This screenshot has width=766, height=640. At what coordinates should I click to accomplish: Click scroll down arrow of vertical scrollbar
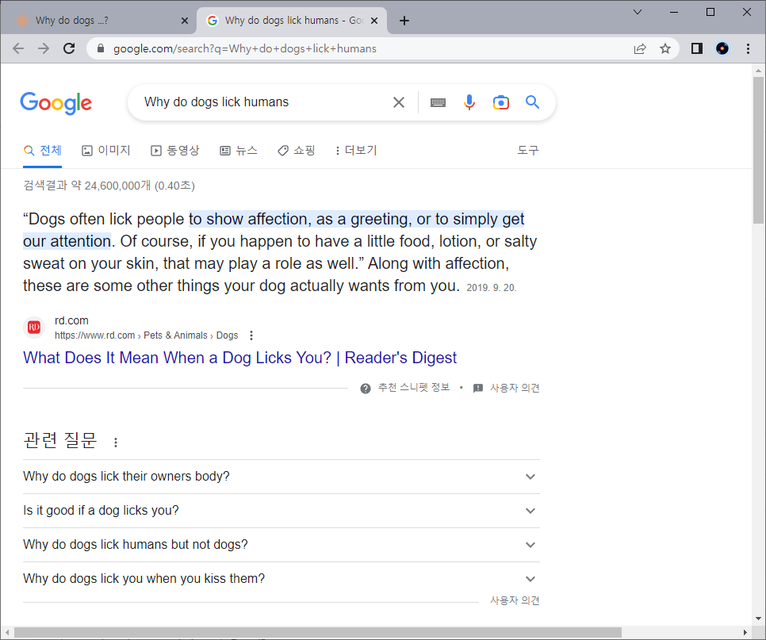click(758, 618)
